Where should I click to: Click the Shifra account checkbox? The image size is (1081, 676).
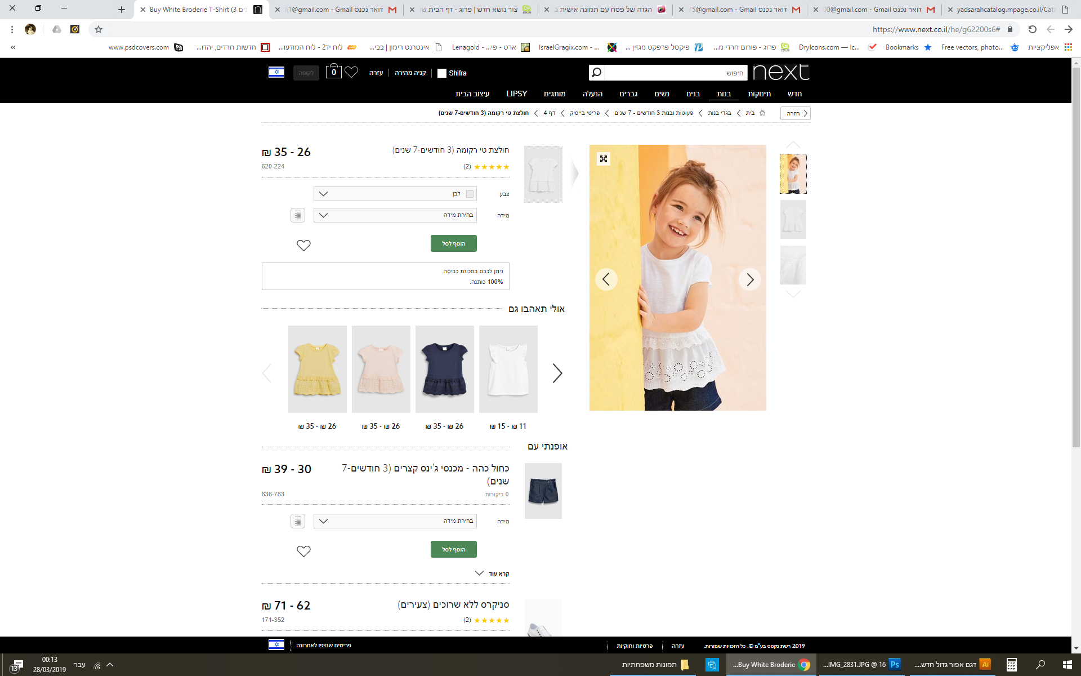(442, 73)
